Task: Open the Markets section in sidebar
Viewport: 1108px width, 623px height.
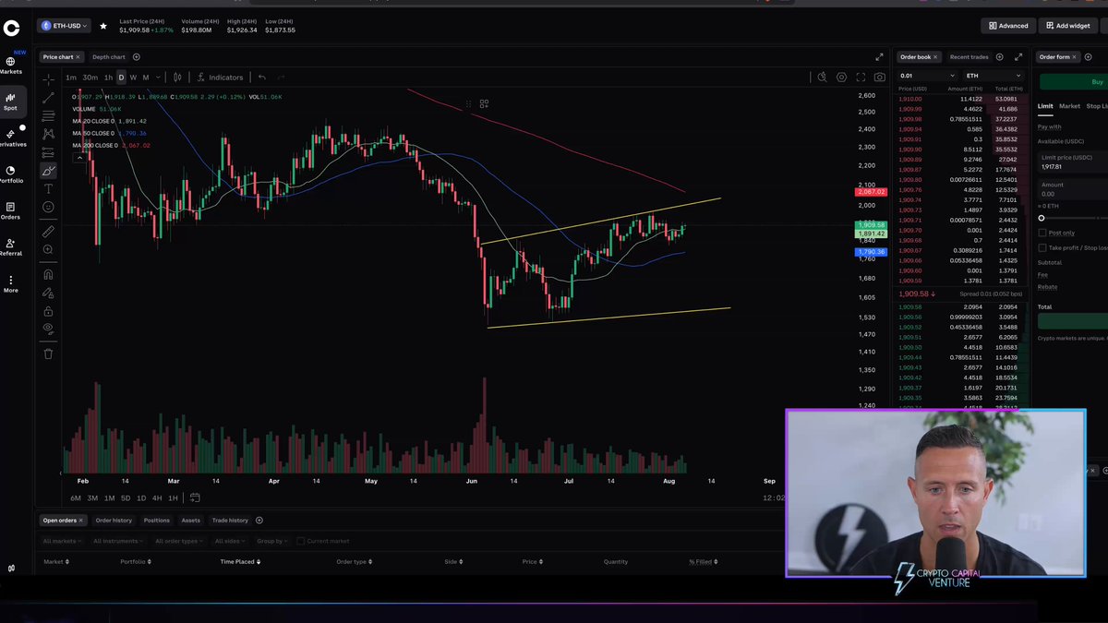Action: click(x=11, y=65)
